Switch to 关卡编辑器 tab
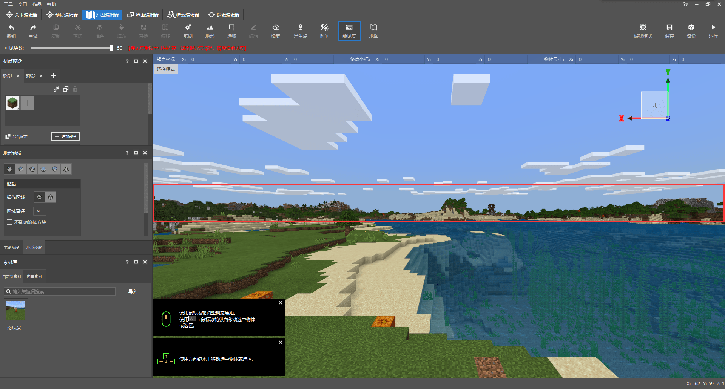 pos(22,15)
